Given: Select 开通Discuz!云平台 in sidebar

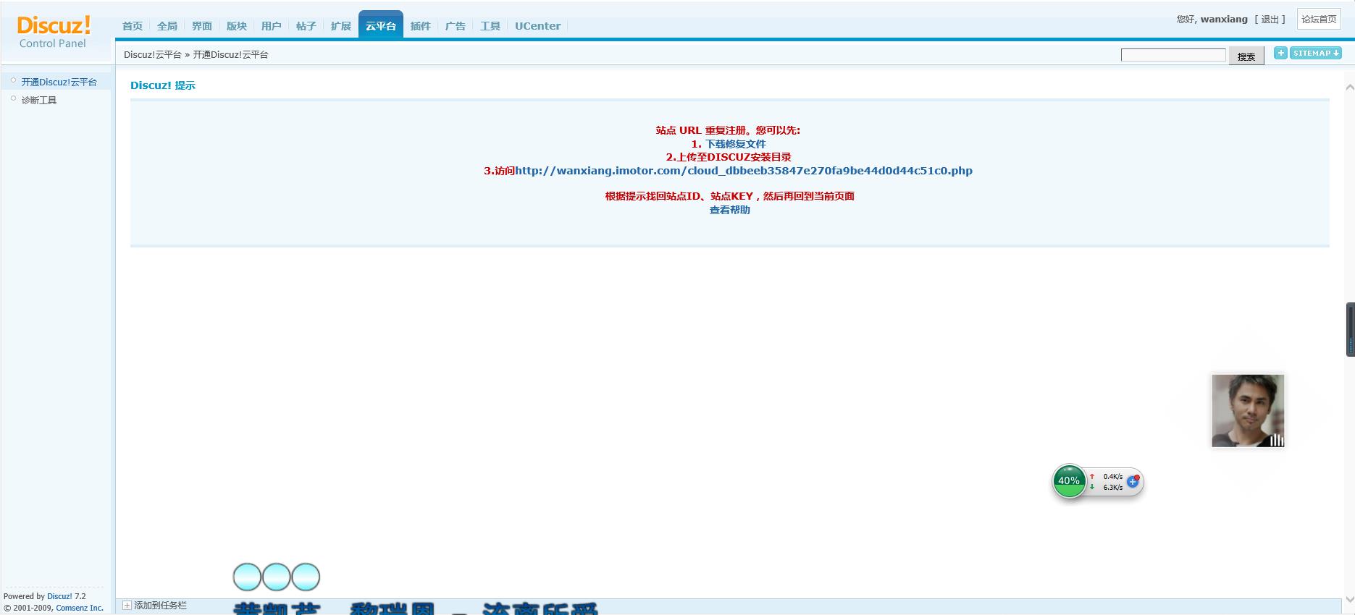Looking at the screenshot, I should pos(59,82).
